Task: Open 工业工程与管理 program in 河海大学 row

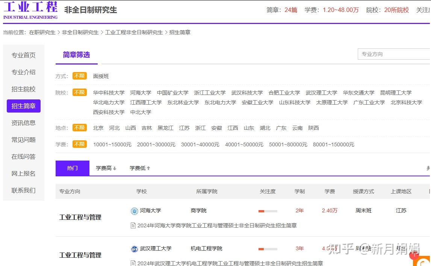Action: coord(80,217)
